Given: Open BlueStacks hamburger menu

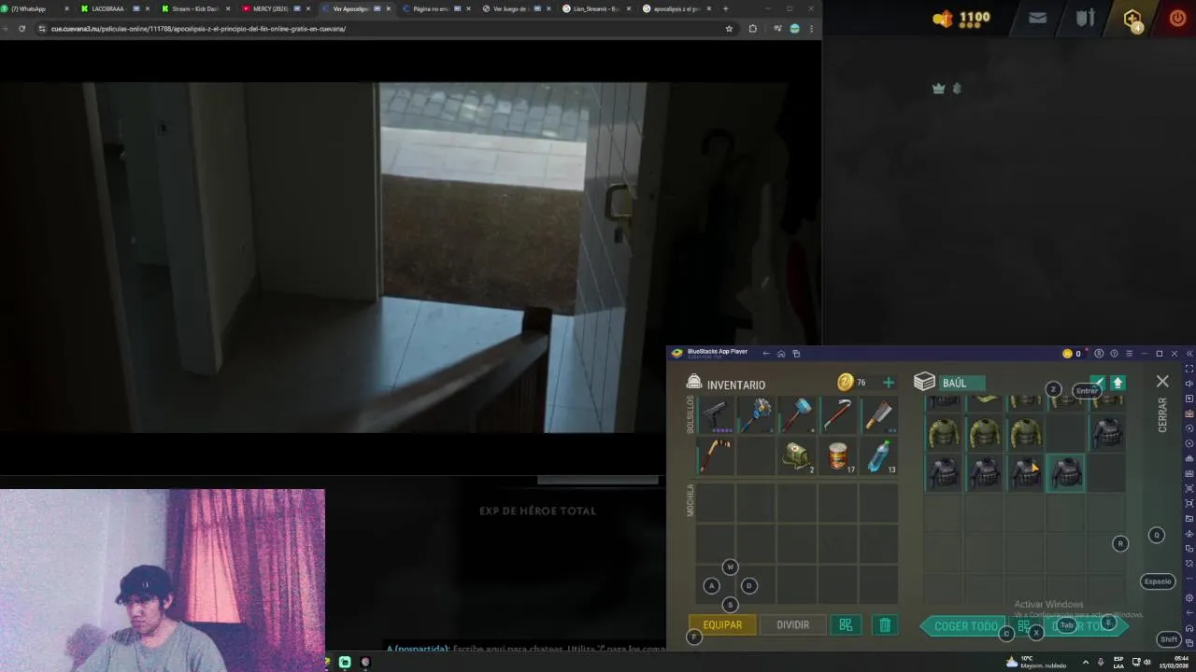Looking at the screenshot, I should point(1129,354).
